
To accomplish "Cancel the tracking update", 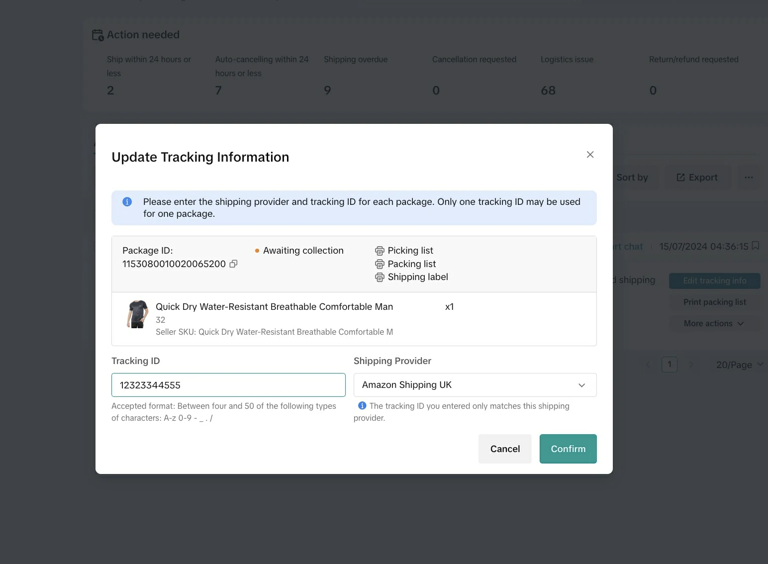I will pyautogui.click(x=504, y=449).
